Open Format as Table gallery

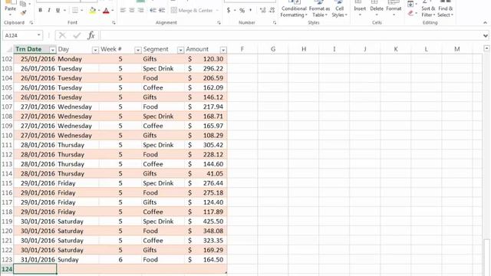pyautogui.click(x=319, y=8)
